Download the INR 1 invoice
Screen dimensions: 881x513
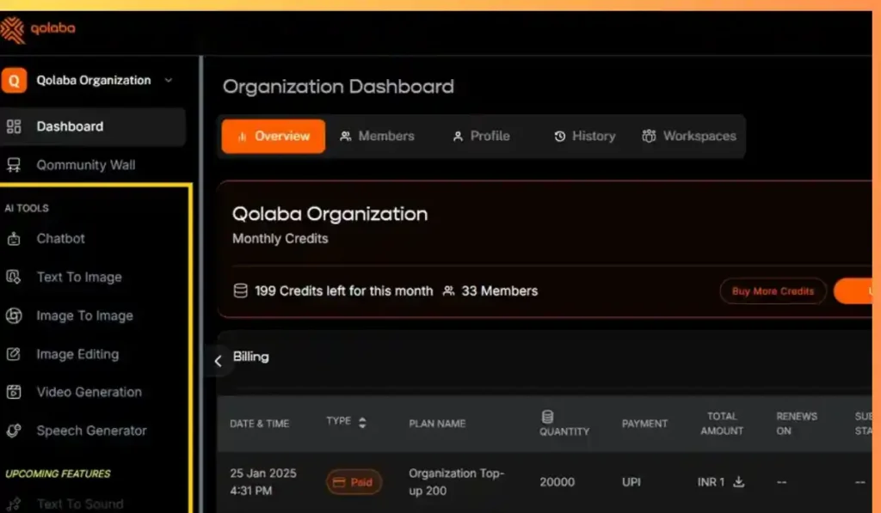(x=739, y=481)
